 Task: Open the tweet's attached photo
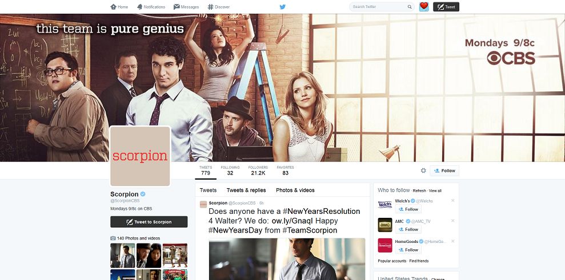[287, 259]
